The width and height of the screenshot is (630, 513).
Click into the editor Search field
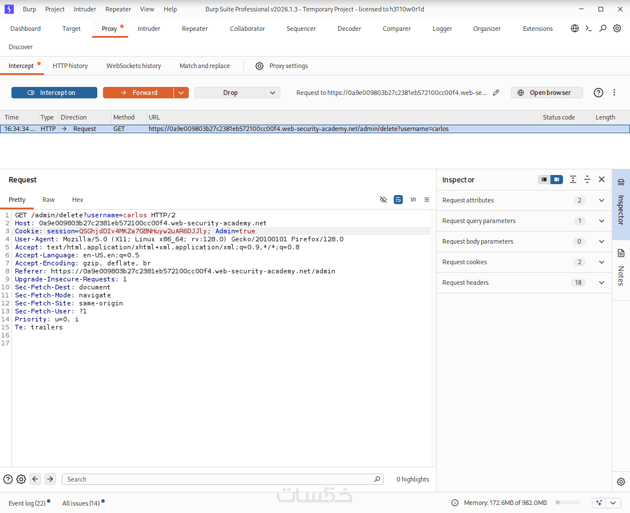223,479
